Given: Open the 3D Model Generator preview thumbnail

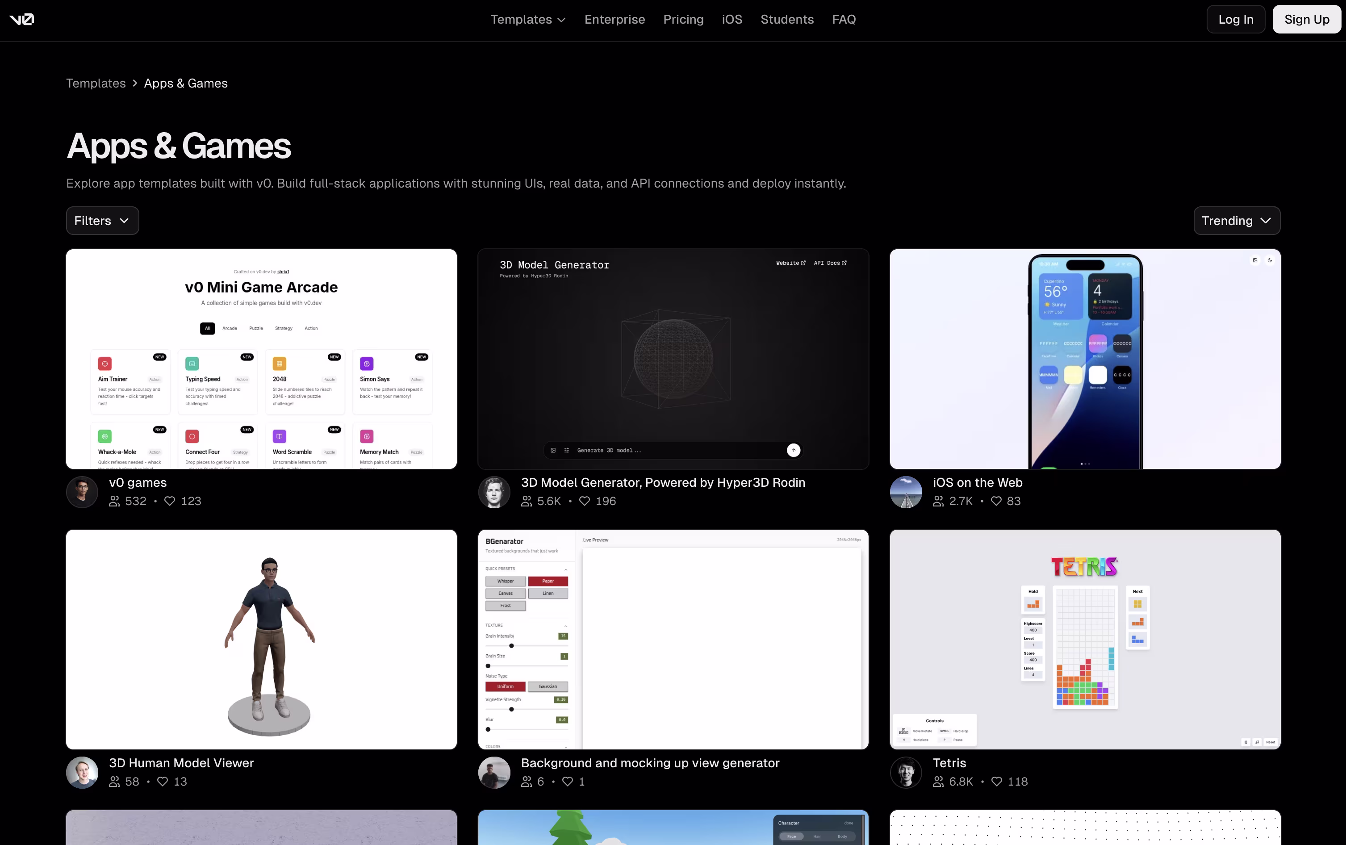Looking at the screenshot, I should coord(673,359).
